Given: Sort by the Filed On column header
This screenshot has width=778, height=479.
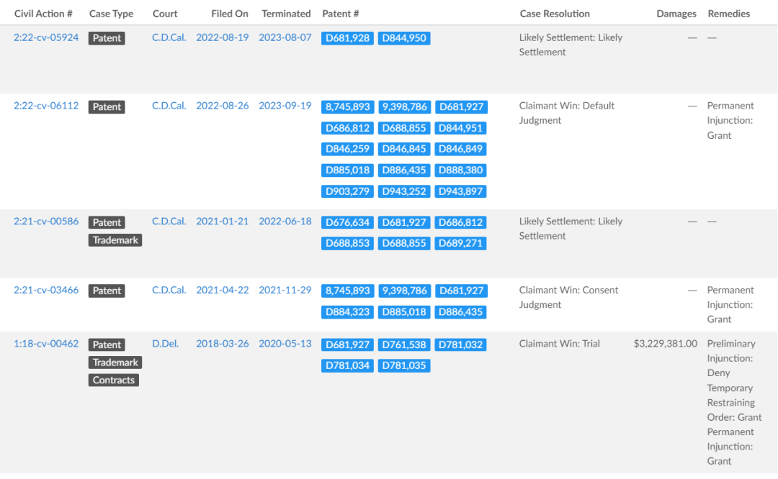Looking at the screenshot, I should (230, 14).
